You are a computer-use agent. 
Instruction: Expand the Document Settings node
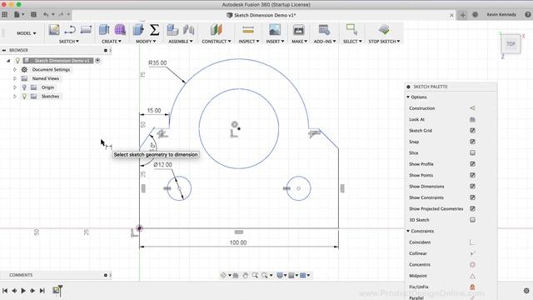click(15, 69)
